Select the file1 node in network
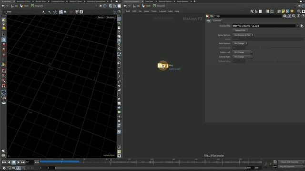305x171 pixels. [163, 66]
